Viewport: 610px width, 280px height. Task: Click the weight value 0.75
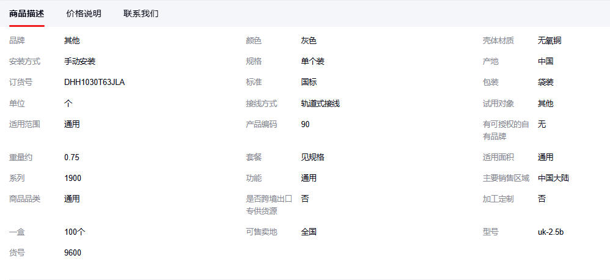click(72, 158)
